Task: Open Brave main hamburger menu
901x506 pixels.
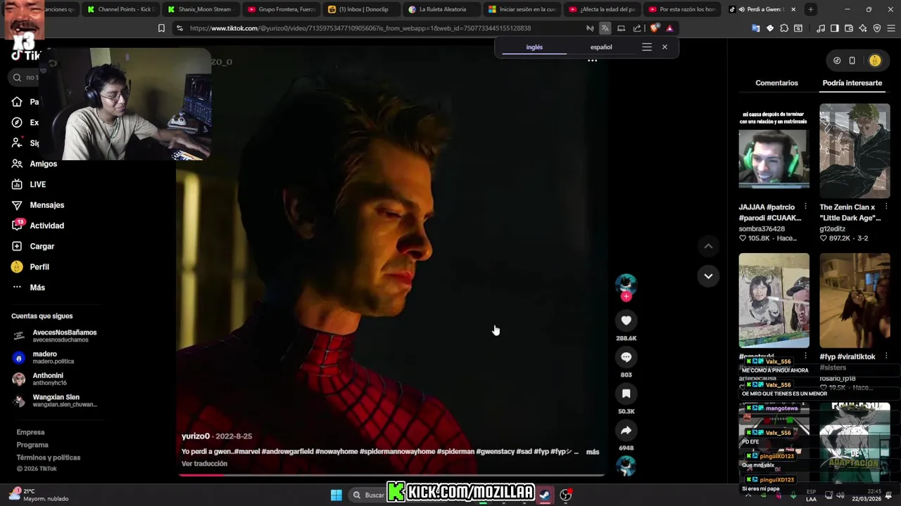Action: pyautogui.click(x=891, y=28)
